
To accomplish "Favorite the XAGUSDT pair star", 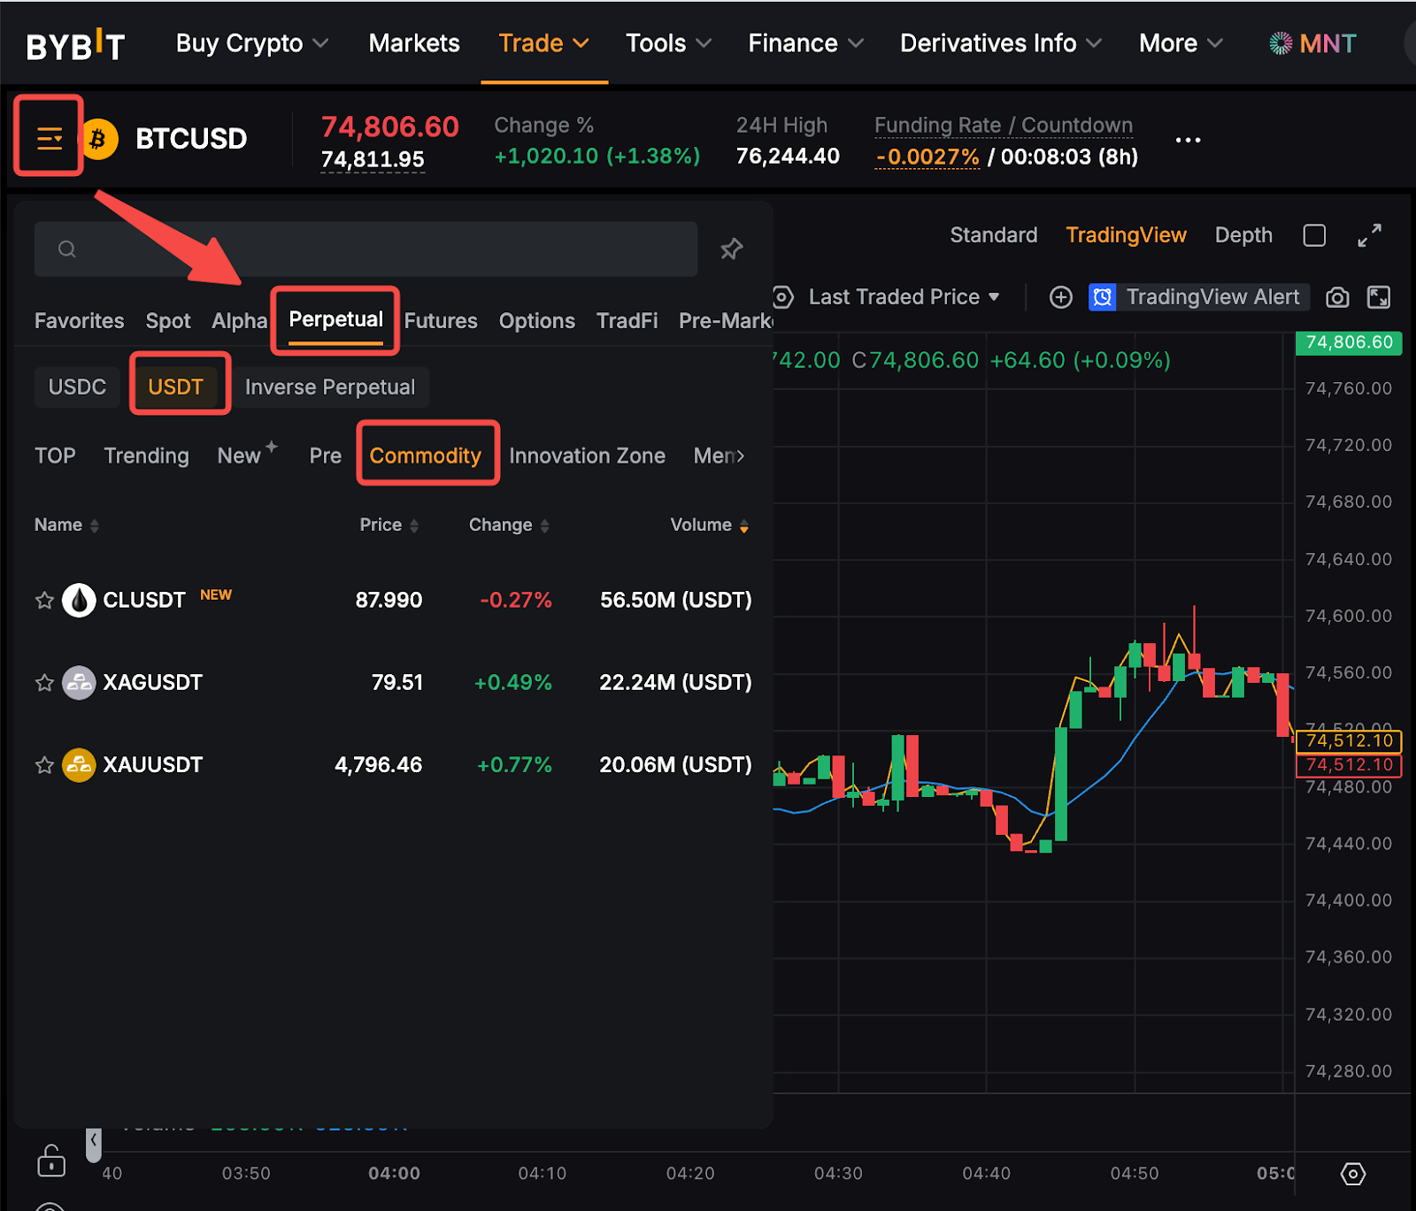I will (x=44, y=683).
